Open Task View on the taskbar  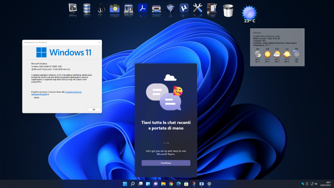pyautogui.click(x=140, y=184)
